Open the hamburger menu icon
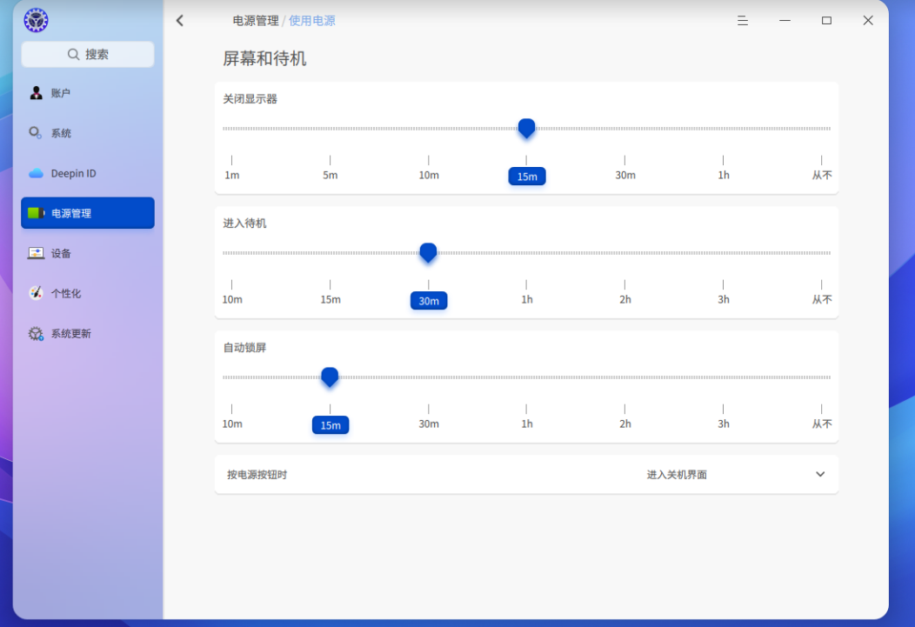 pos(742,21)
